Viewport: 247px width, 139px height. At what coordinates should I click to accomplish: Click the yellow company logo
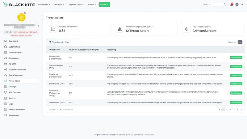pos(21,17)
